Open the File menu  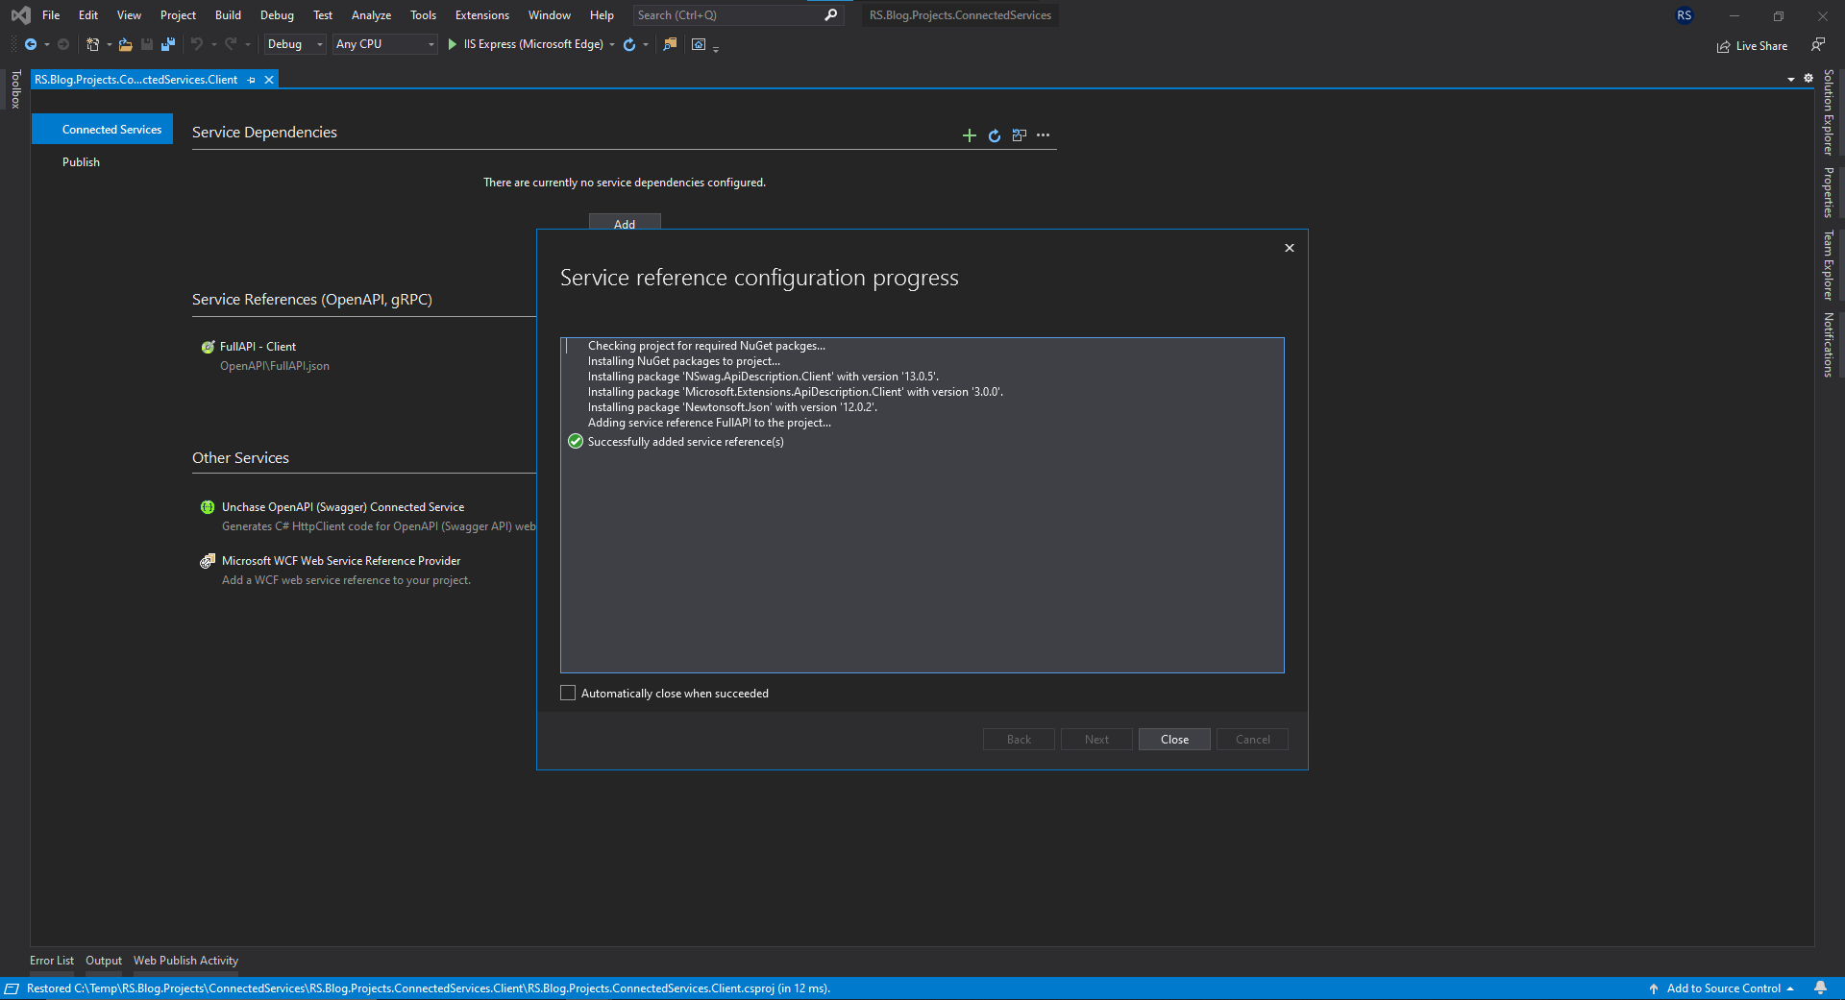click(x=51, y=15)
